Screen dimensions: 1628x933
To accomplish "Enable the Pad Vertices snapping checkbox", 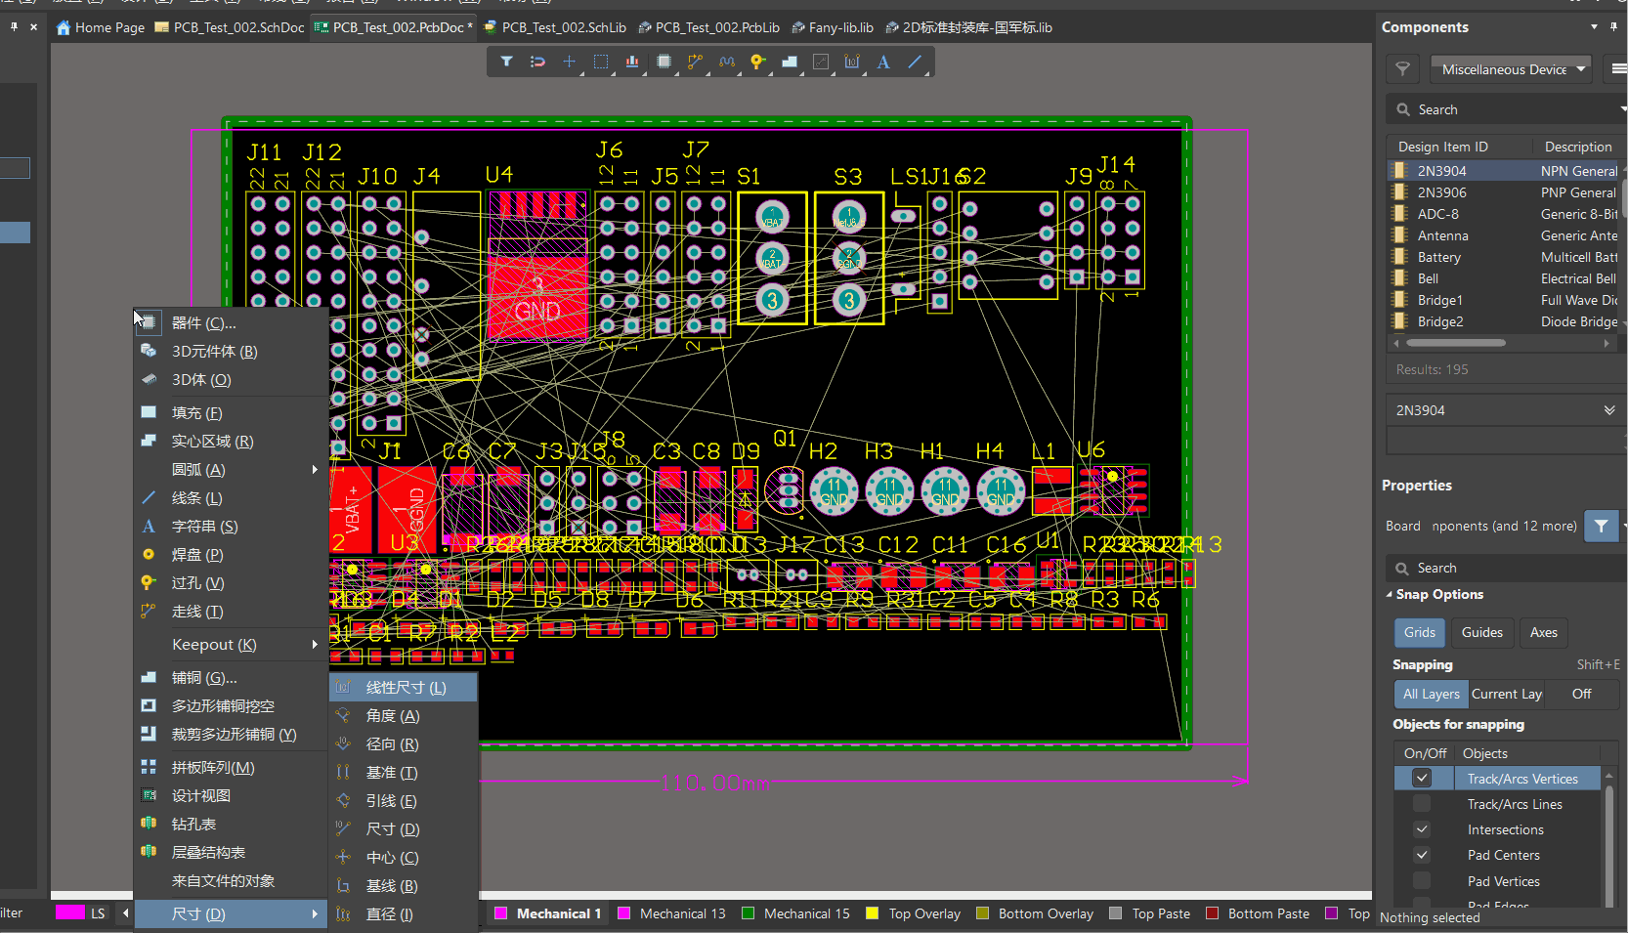I will 1422,881.
